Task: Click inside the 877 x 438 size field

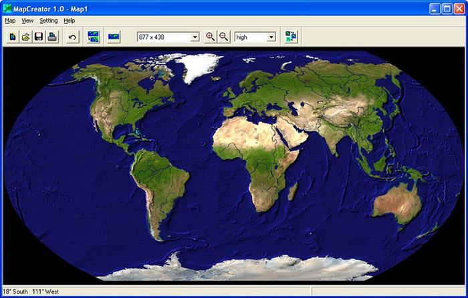Action: tap(164, 37)
